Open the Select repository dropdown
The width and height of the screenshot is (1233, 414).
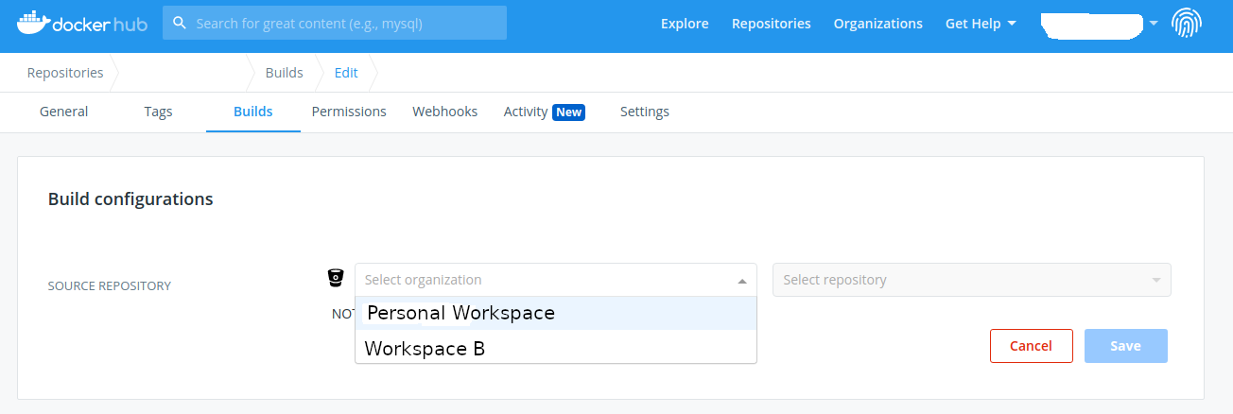click(972, 280)
